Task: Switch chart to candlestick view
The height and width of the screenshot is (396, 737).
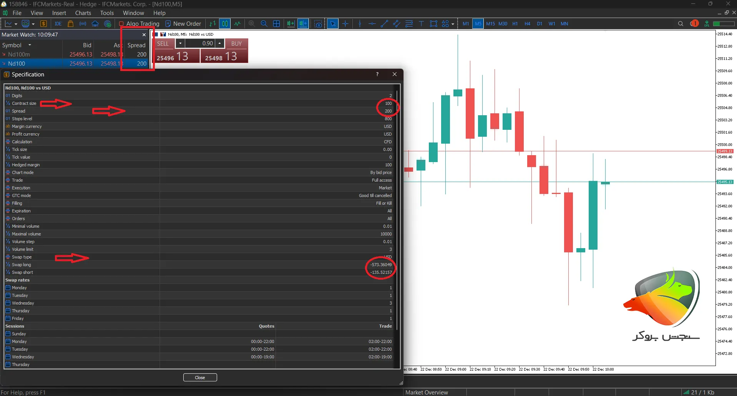Action: [225, 24]
